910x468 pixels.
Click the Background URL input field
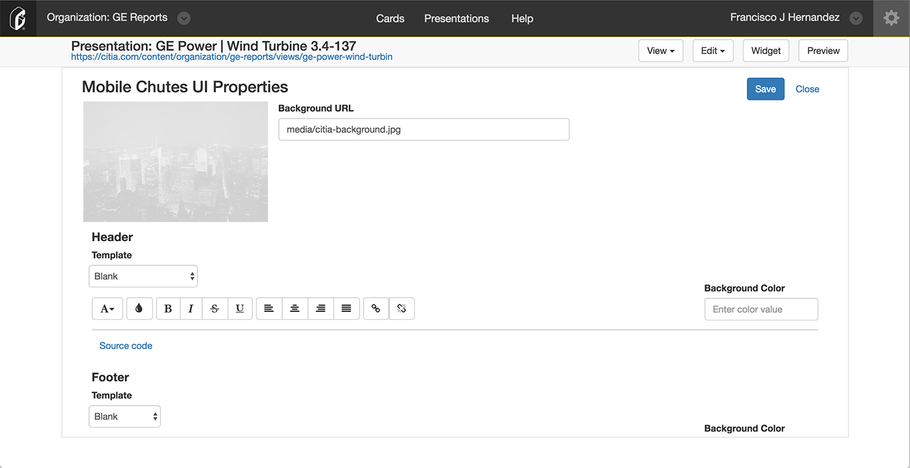tap(424, 129)
